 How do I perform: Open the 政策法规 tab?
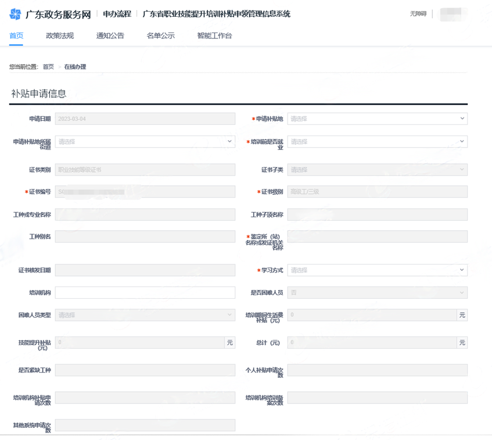[60, 36]
